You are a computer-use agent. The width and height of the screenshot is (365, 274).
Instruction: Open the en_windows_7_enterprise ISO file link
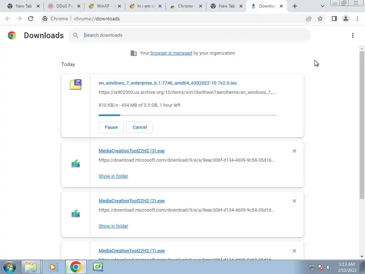pyautogui.click(x=168, y=83)
